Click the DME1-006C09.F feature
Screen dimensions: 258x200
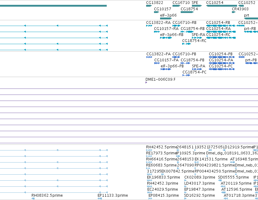[x=146, y=82]
